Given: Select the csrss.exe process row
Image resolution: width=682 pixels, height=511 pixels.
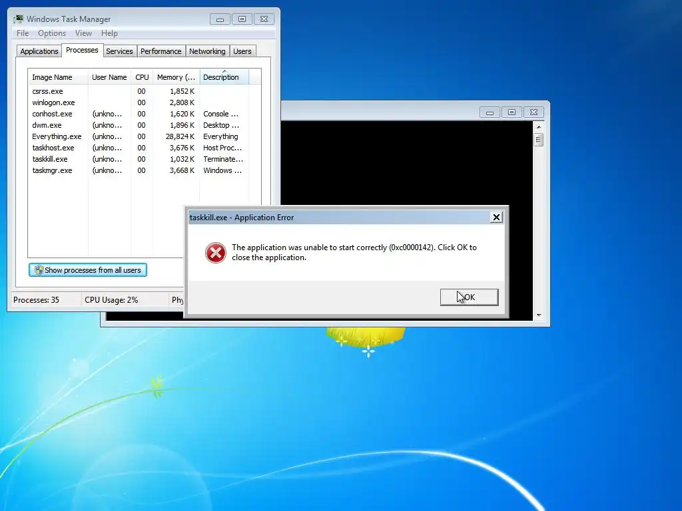Looking at the screenshot, I should click(x=139, y=91).
